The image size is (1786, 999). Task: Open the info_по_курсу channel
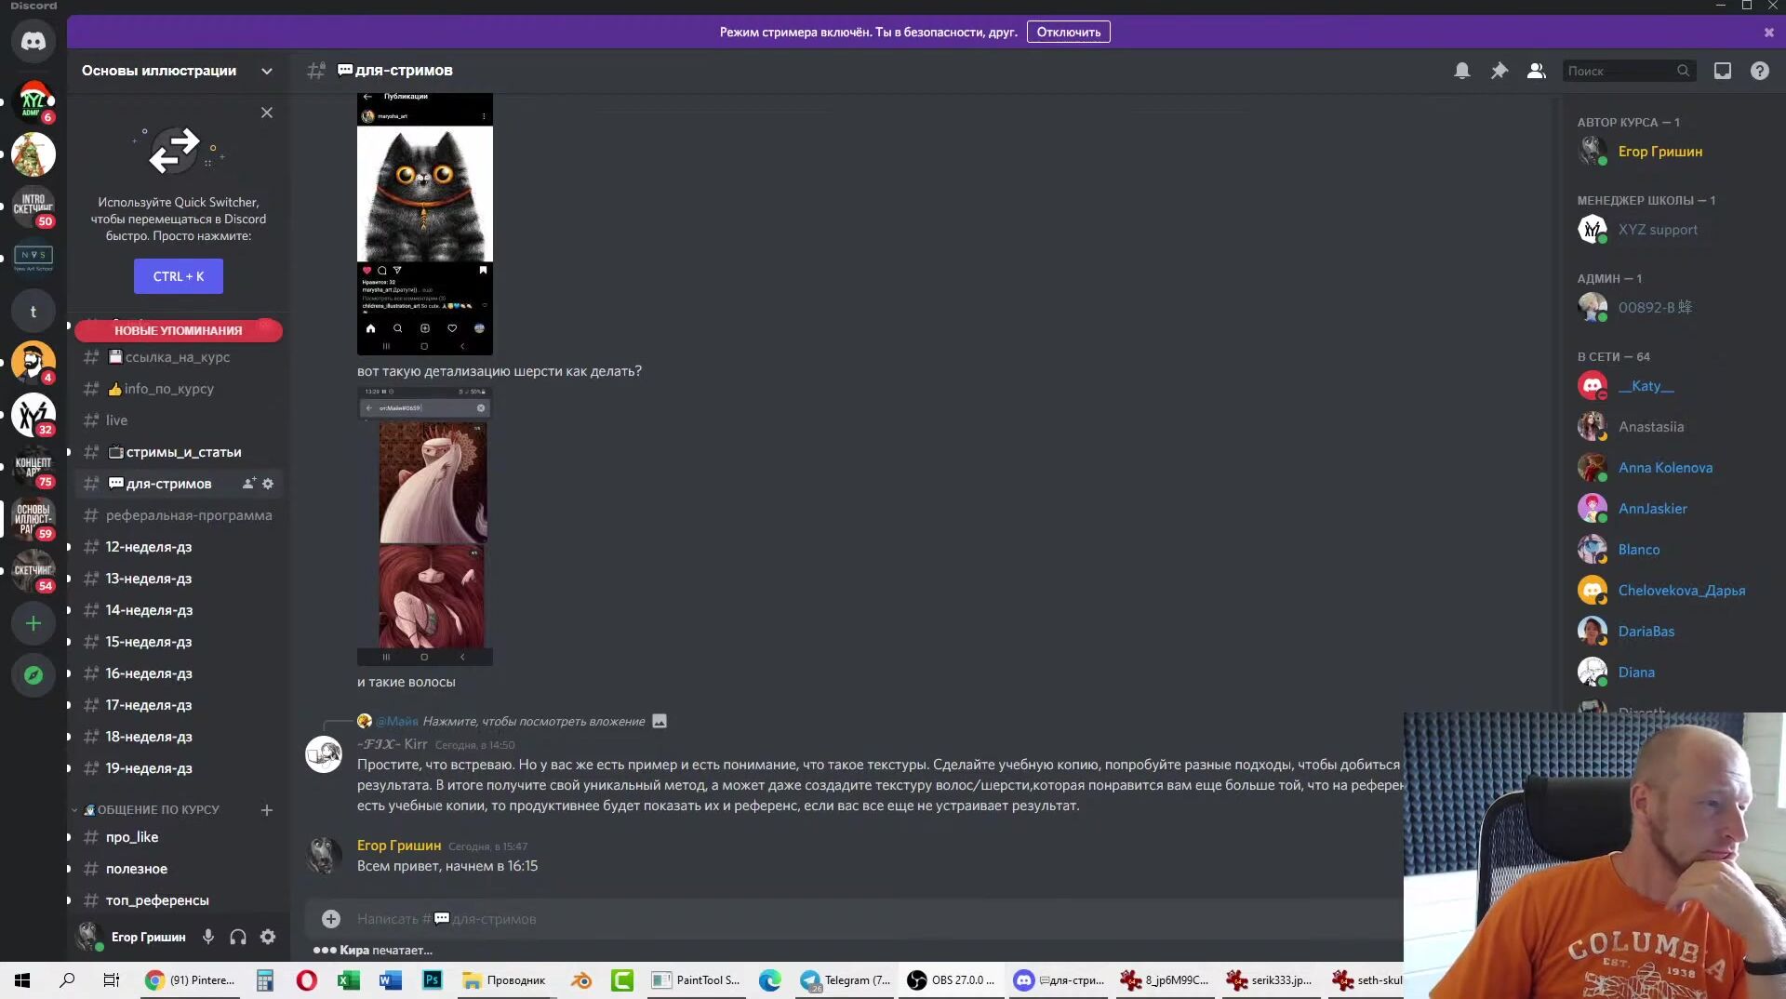coord(179,389)
